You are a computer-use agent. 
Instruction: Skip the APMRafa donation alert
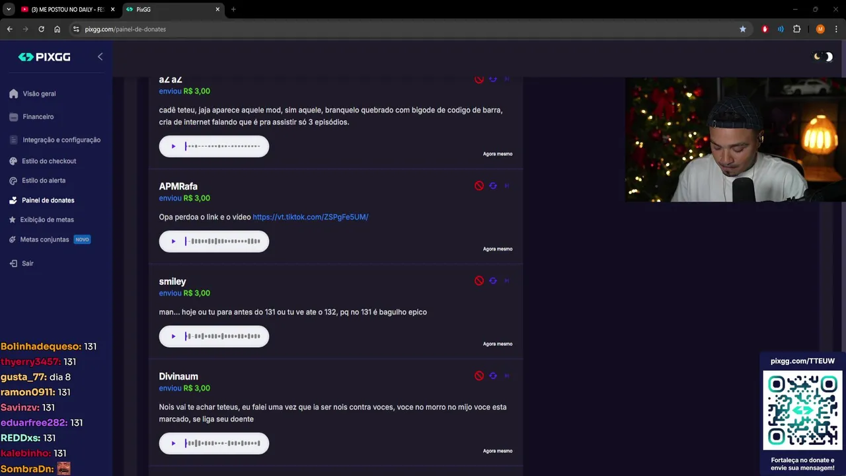(x=507, y=186)
